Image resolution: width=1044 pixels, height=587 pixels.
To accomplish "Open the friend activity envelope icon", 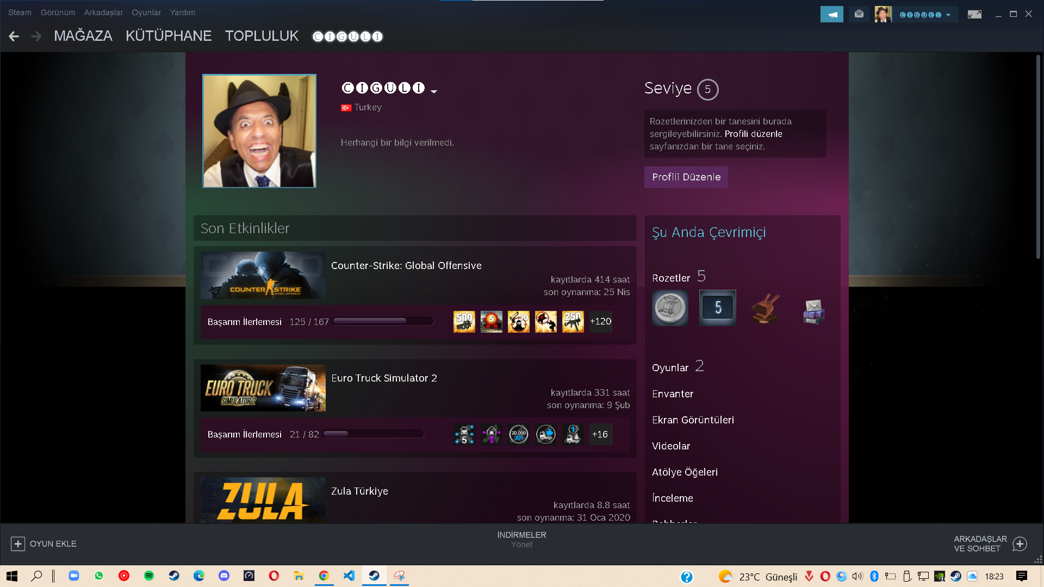I will point(859,14).
